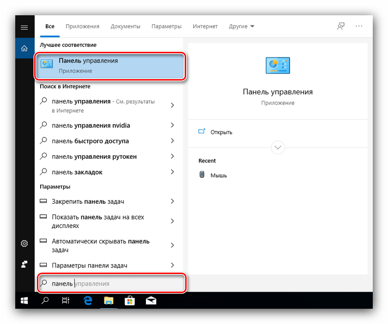Open Microsoft Store from taskbar
388x324 pixels.
130,301
